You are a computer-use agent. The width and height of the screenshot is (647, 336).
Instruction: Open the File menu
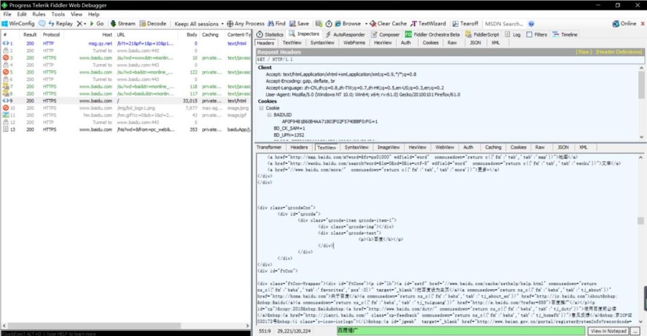(x=7, y=14)
